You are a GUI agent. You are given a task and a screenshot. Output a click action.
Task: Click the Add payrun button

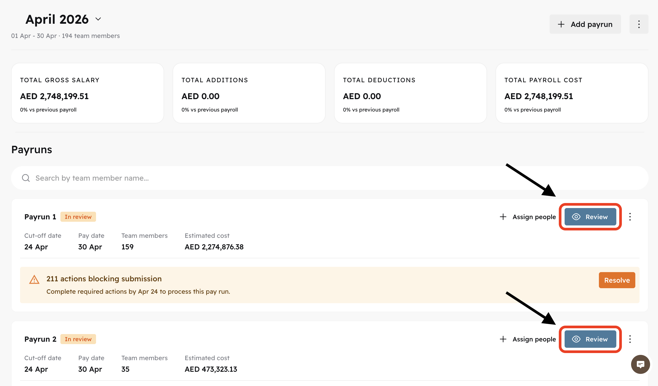tap(585, 24)
